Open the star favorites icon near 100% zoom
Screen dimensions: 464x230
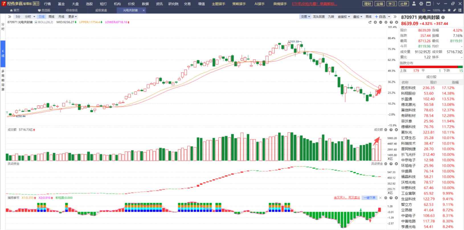pos(449,10)
